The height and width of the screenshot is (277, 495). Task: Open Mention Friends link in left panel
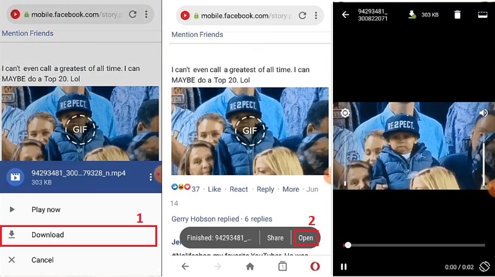point(27,33)
